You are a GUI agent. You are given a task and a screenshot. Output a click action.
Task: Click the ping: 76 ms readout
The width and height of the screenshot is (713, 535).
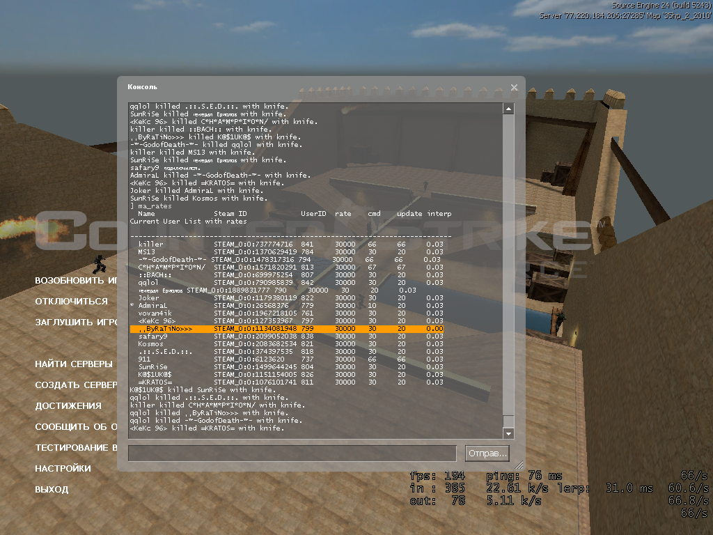click(x=524, y=476)
